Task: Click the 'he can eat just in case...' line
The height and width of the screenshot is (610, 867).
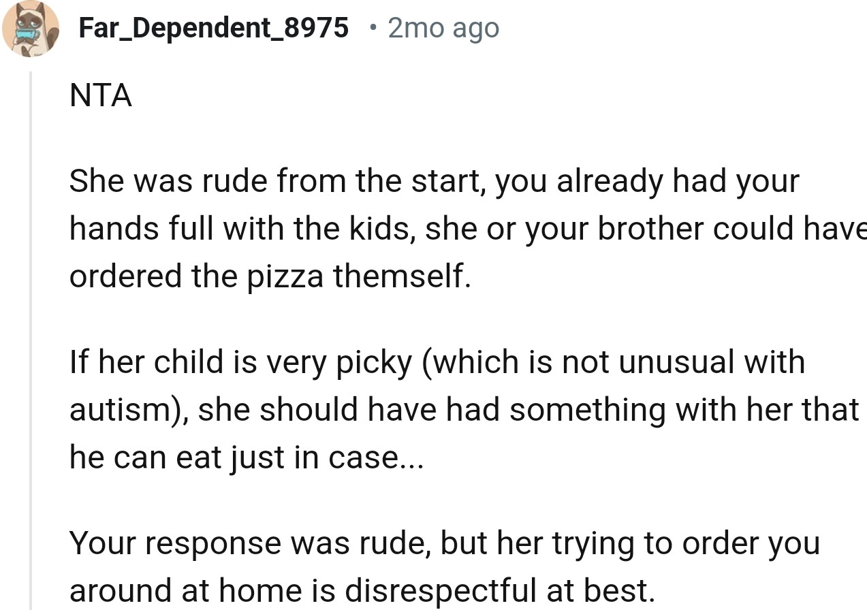Action: [x=246, y=457]
